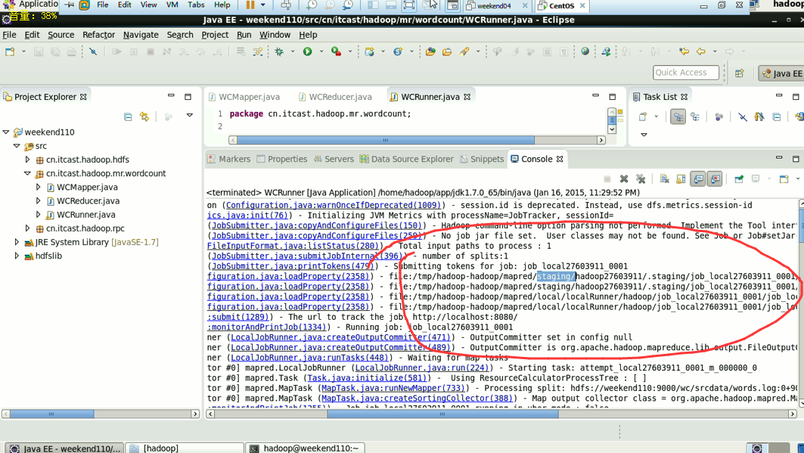
Task: Toggle Link with Editor in Project Explorer
Action: 144,116
